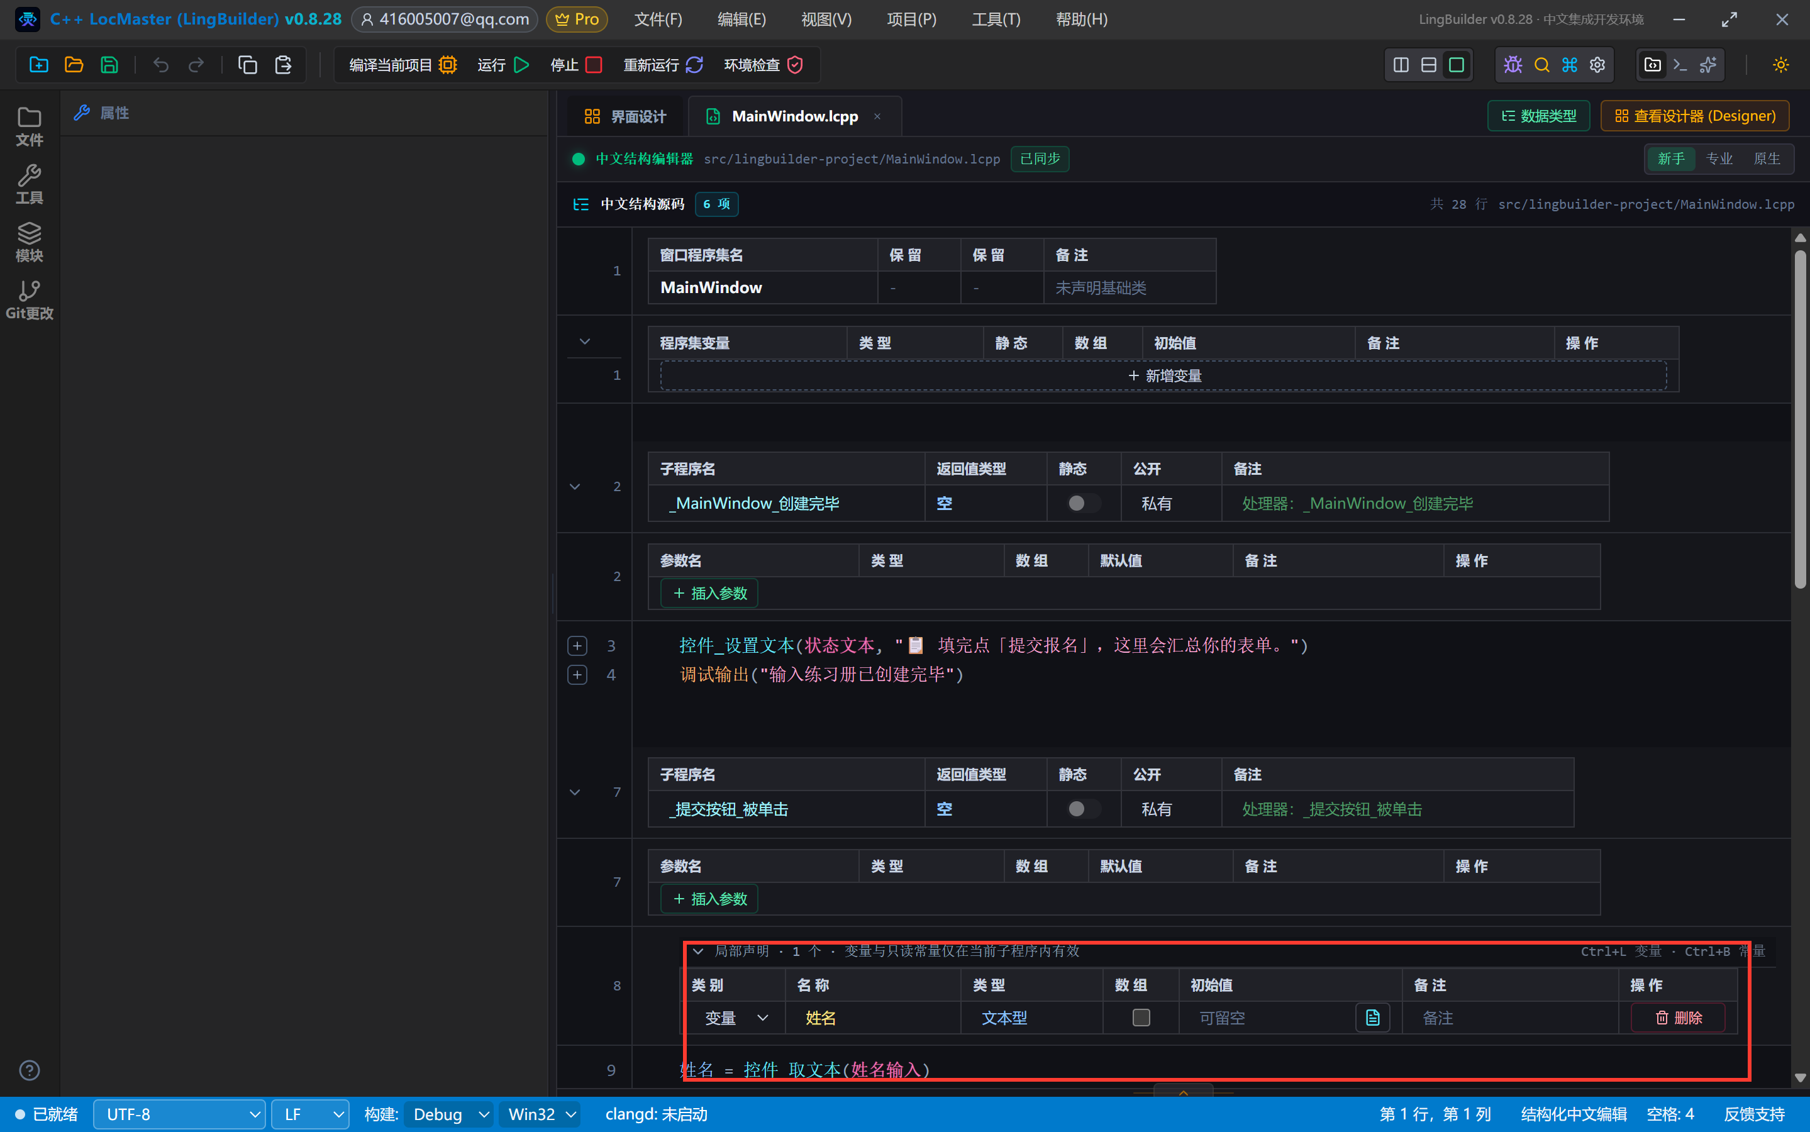Open the 变量 category dropdown
1810x1132 pixels.
(x=736, y=1018)
